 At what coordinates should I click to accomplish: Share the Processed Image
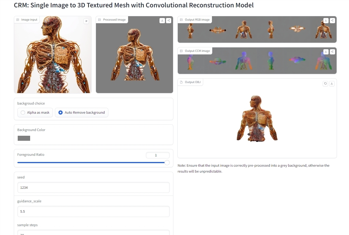point(169,21)
